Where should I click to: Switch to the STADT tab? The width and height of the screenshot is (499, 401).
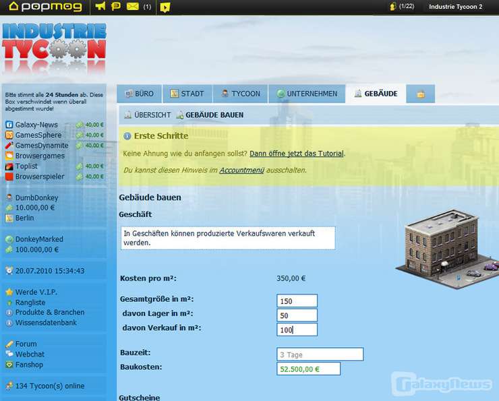pyautogui.click(x=187, y=94)
